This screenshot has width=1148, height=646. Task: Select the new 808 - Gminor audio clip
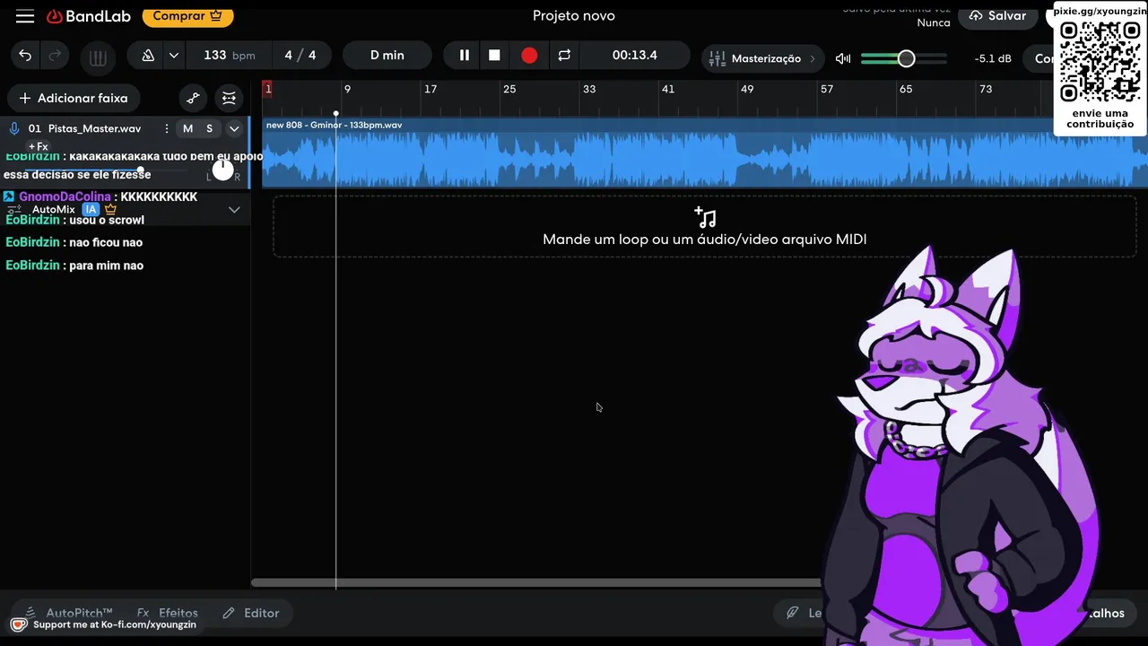pos(704,153)
